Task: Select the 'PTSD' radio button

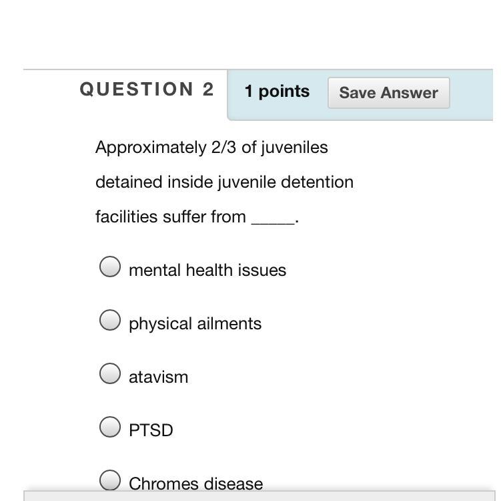Action: [110, 426]
